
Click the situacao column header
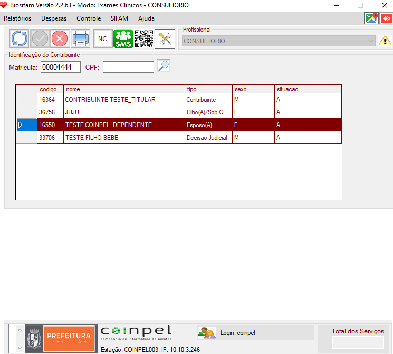[x=308, y=89]
